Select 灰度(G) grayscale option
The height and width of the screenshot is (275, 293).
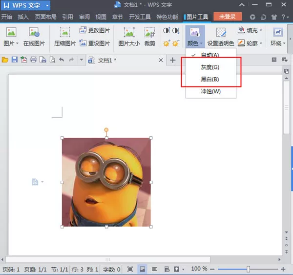(x=211, y=67)
